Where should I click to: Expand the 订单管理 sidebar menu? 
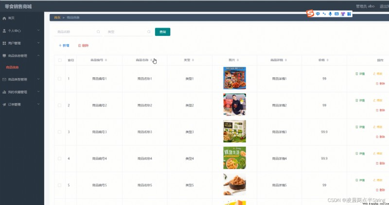coord(21,104)
